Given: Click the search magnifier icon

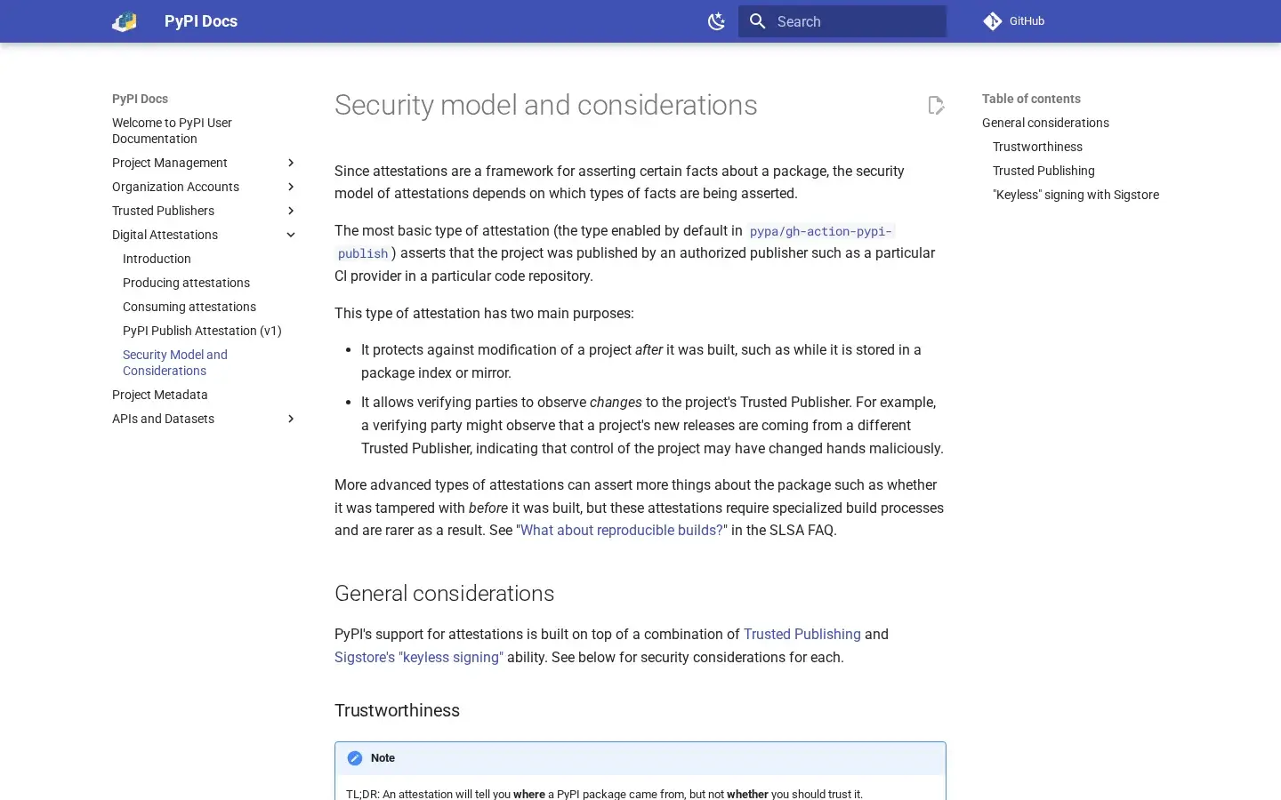Looking at the screenshot, I should pyautogui.click(x=757, y=21).
